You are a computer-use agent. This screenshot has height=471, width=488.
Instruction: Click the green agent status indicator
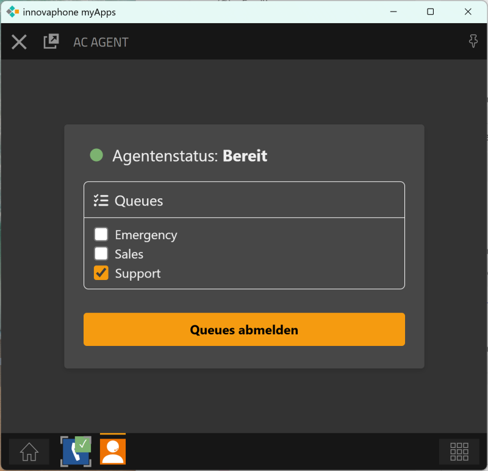pos(96,155)
